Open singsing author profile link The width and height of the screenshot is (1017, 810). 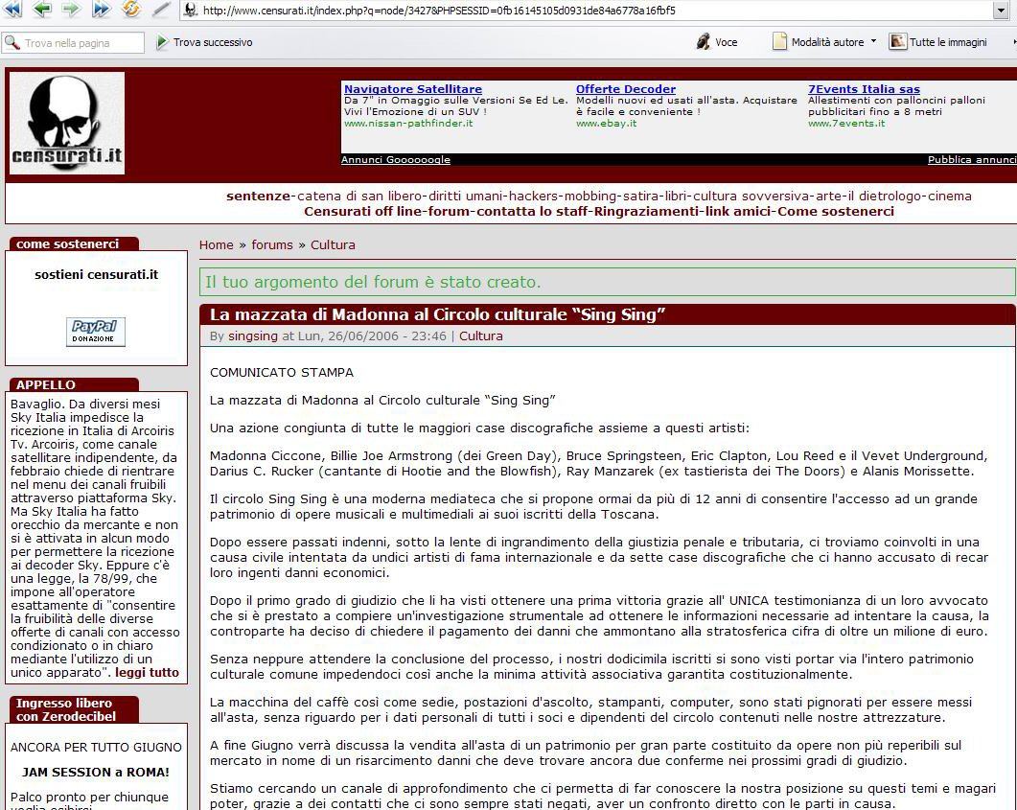(253, 336)
